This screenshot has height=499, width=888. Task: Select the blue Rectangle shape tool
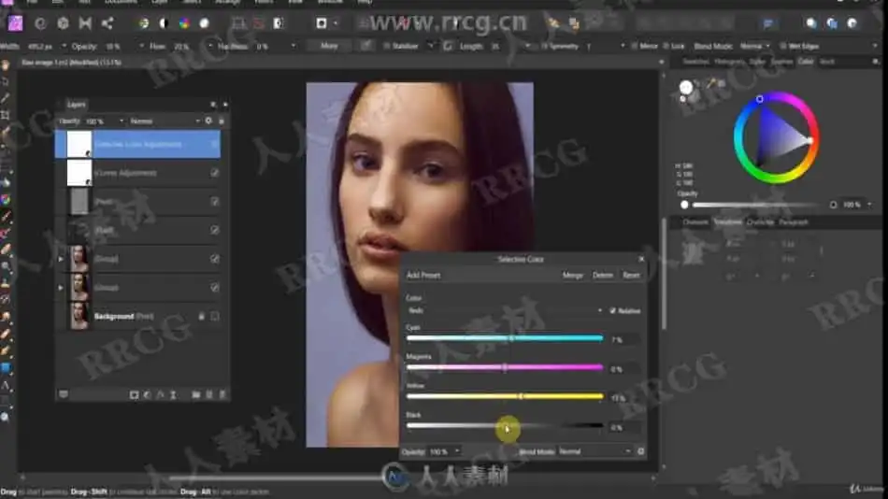tap(6, 368)
